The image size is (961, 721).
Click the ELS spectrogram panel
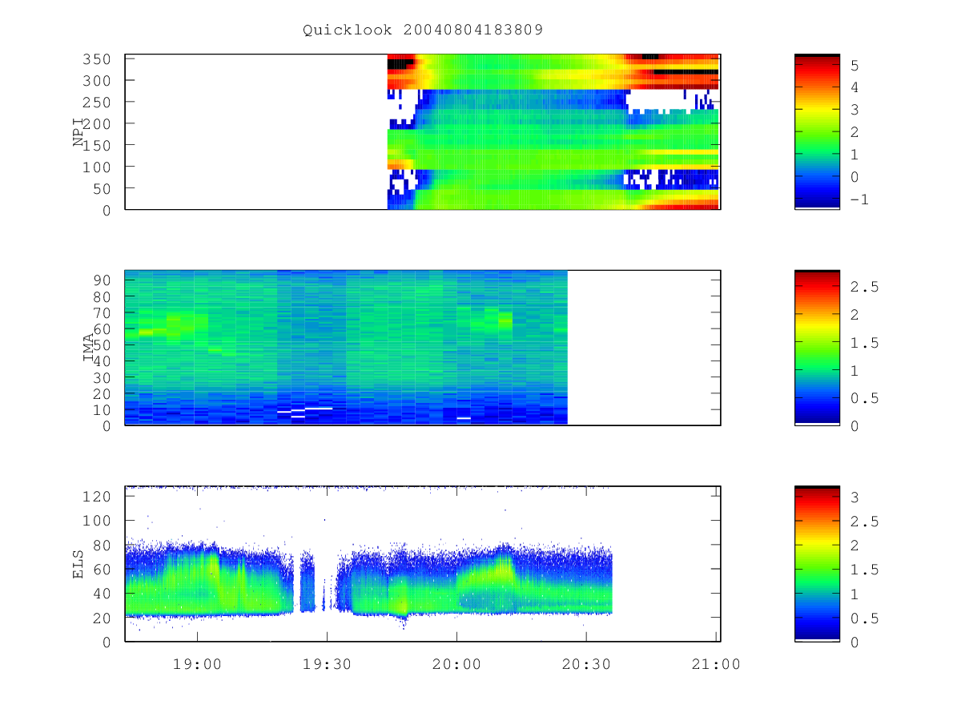(x=423, y=564)
